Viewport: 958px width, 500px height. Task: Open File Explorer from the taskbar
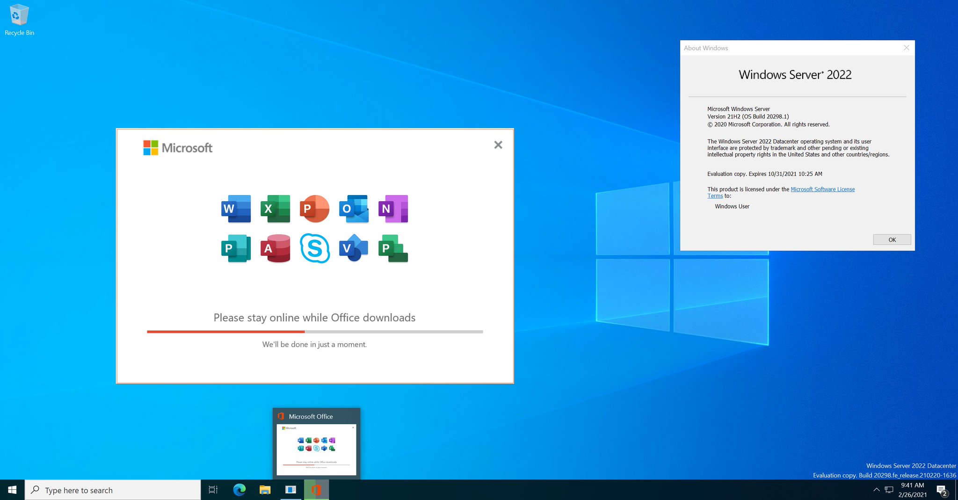click(x=265, y=490)
